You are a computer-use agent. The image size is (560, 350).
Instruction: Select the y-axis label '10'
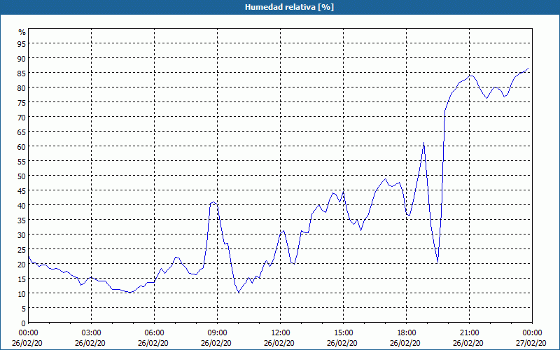pyautogui.click(x=22, y=293)
